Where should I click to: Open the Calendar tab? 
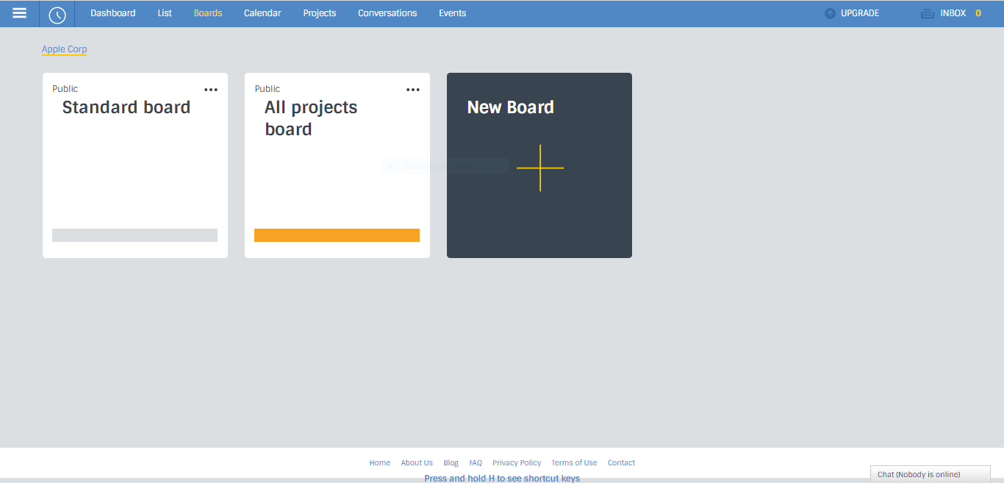pyautogui.click(x=262, y=13)
